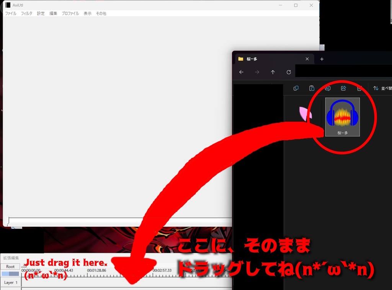Open the 表示 menu in AviUtl
This screenshot has height=290, width=392.
pos(87,13)
